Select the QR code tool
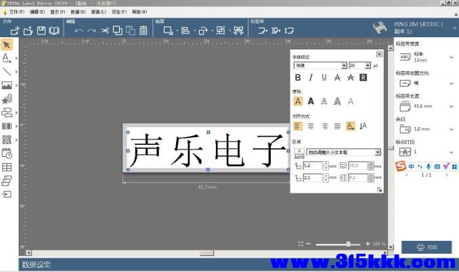 7,139
